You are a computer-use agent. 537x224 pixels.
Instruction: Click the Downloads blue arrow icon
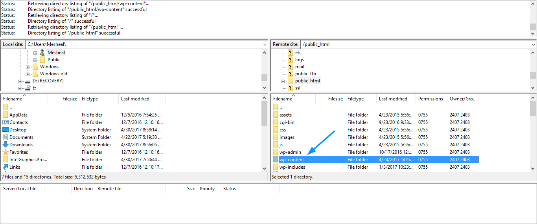[x=6, y=145]
